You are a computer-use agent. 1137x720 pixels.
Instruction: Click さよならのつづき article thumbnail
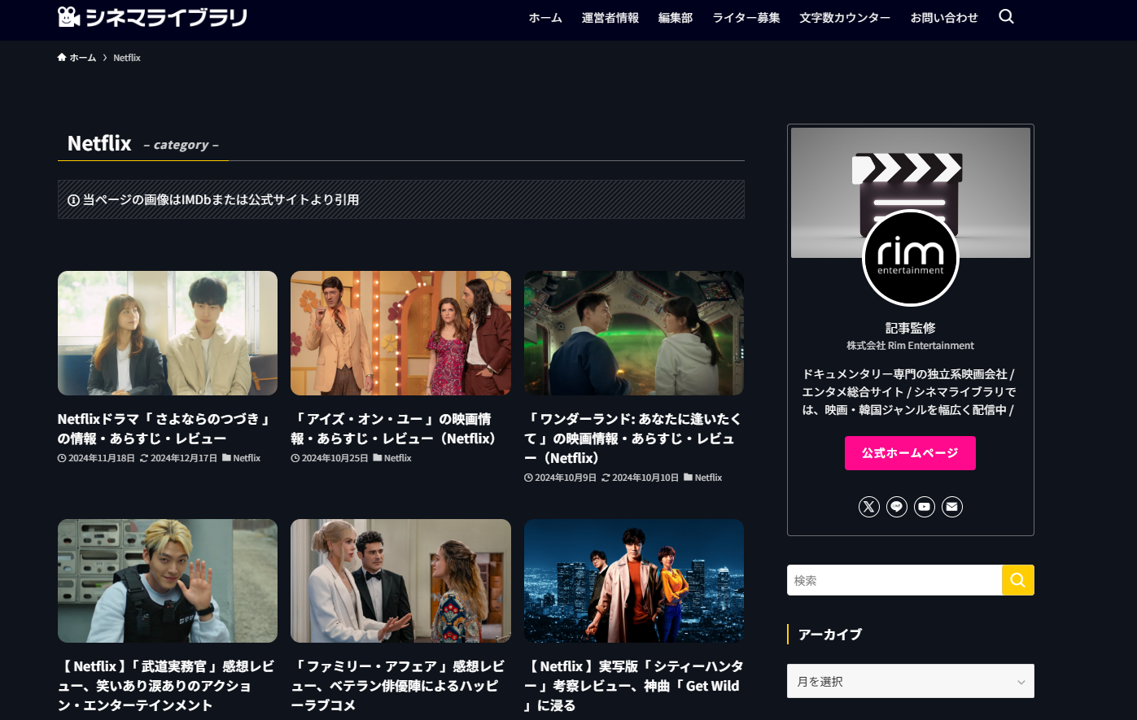click(168, 334)
